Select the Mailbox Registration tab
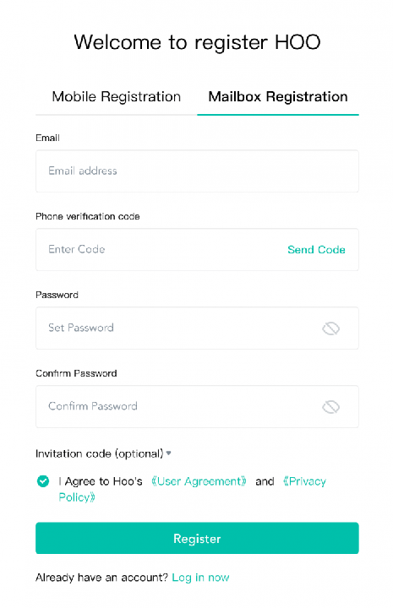 278,96
